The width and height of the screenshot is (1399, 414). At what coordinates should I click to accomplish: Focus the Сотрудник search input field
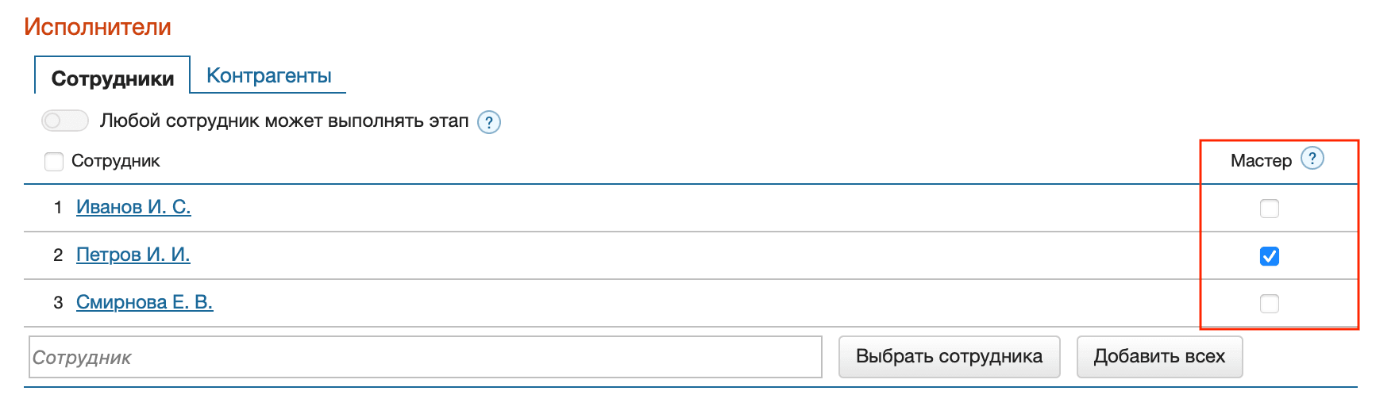pos(426,358)
